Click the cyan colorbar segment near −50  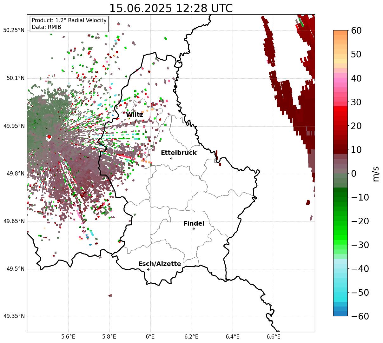tap(340, 293)
